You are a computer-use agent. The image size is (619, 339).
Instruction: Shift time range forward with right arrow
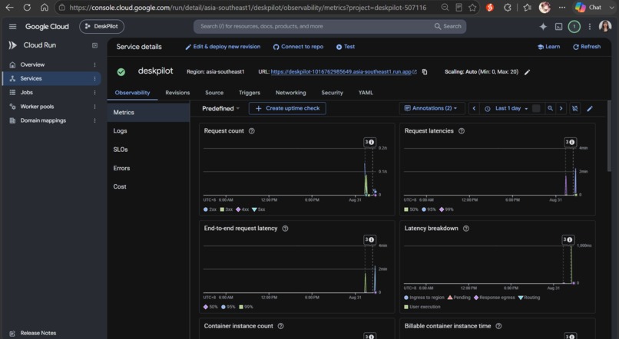[561, 108]
